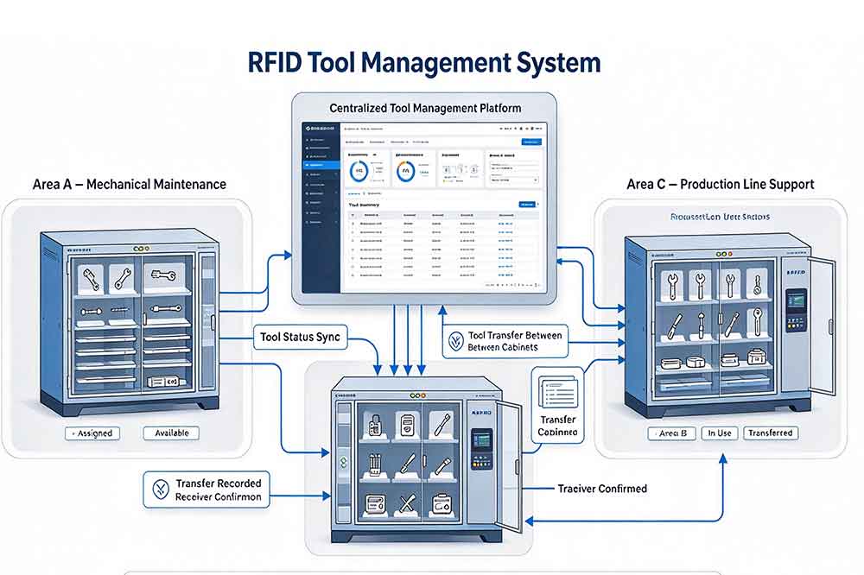Click the checkmark icon beside Transfer Recorded

point(161,489)
